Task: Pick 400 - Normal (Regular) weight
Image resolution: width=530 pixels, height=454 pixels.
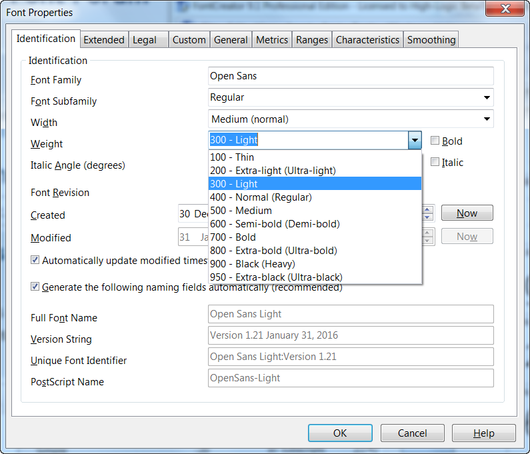Action: (315, 197)
